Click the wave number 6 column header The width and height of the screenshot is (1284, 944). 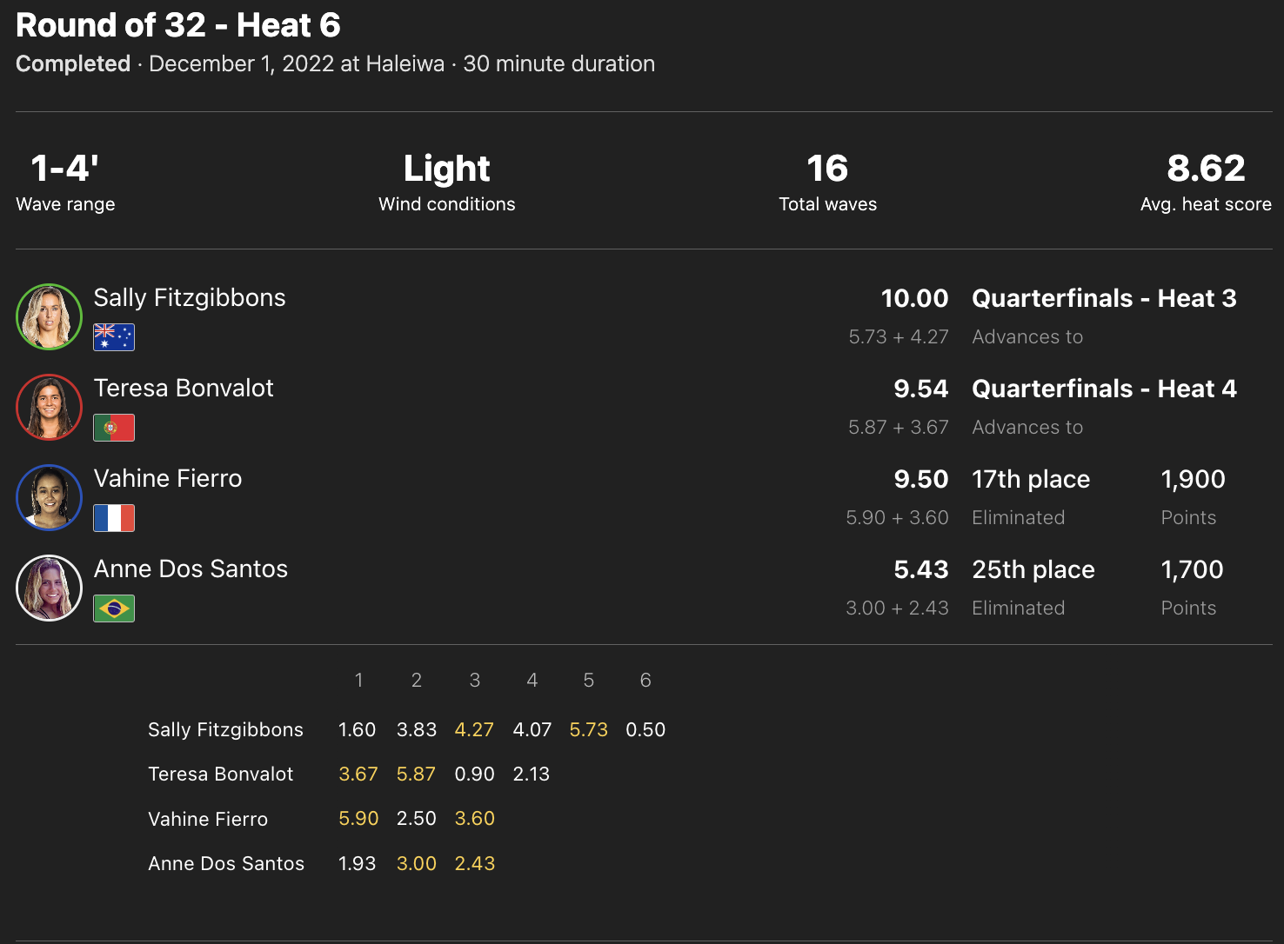[x=645, y=681]
